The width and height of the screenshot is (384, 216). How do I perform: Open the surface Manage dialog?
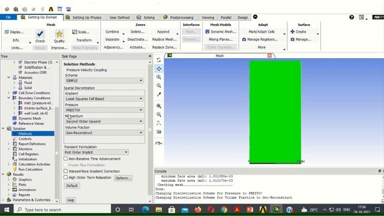tap(301, 40)
